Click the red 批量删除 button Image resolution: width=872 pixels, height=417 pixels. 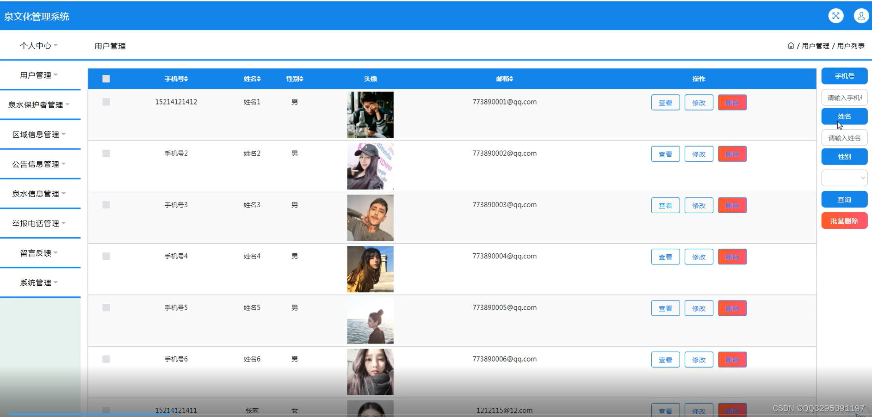(x=844, y=221)
